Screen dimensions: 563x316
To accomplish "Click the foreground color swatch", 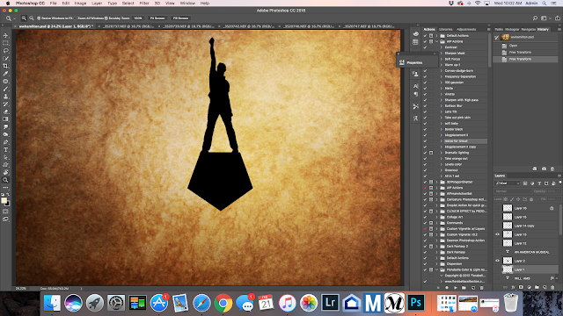I will [x=4, y=201].
